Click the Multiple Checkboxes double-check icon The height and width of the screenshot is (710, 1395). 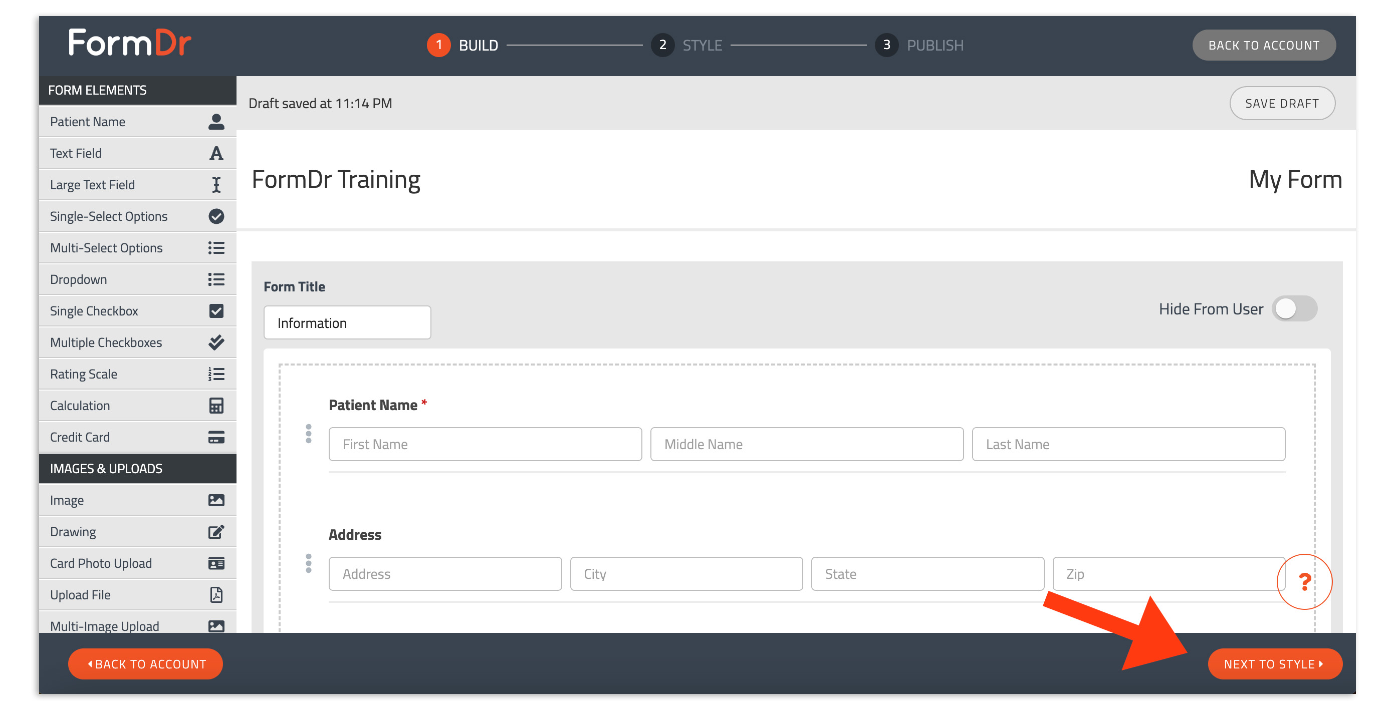tap(216, 342)
